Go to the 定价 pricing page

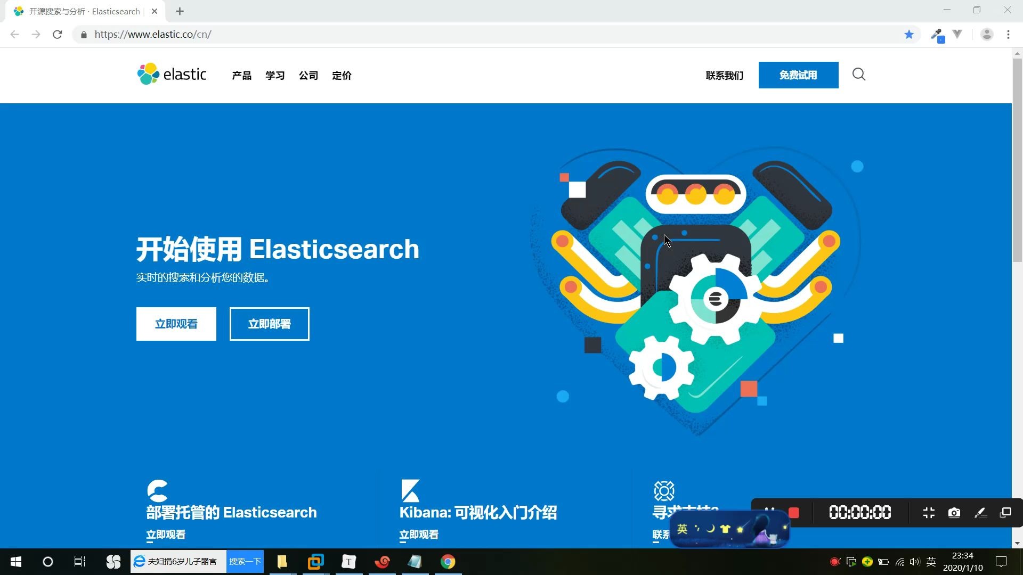coord(342,76)
